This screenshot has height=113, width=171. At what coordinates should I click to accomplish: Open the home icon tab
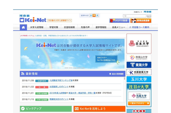23,27
